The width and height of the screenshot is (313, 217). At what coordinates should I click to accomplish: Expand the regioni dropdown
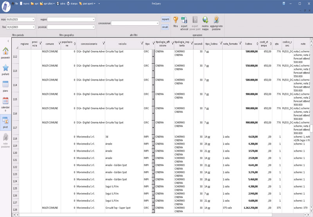[94, 19]
